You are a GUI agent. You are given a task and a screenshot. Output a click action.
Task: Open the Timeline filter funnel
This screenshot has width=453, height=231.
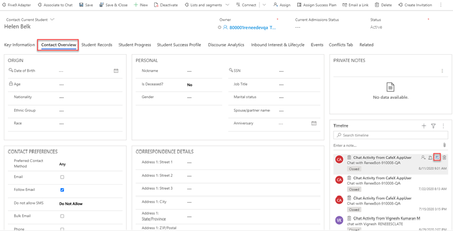[x=433, y=126]
